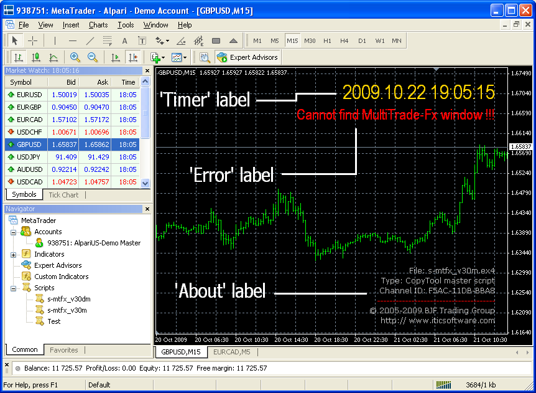Select the M15 timeframe
536x393 pixels.
[292, 40]
